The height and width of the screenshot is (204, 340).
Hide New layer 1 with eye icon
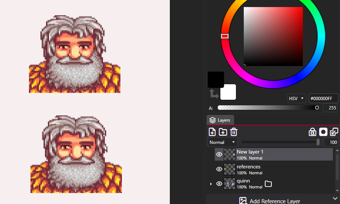click(x=219, y=154)
